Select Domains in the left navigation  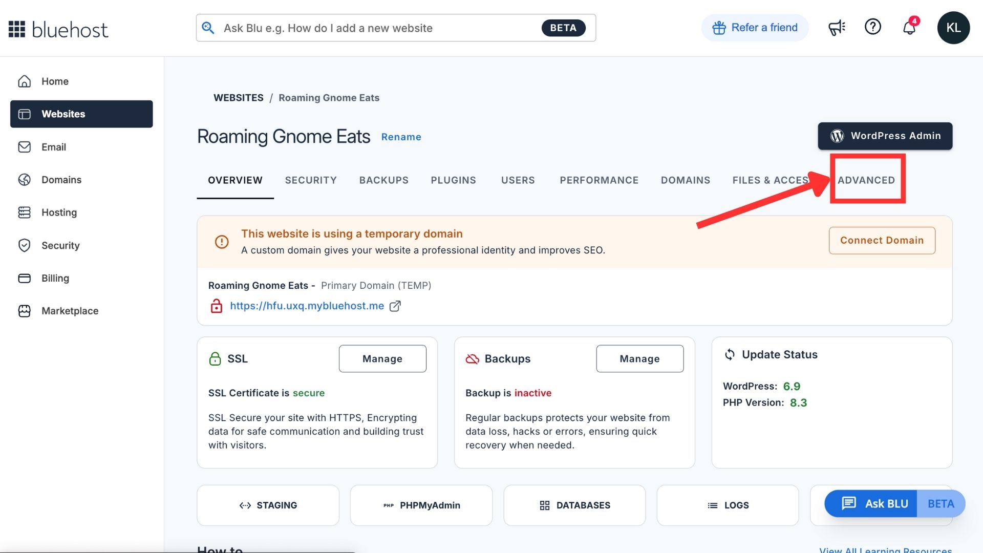click(61, 180)
